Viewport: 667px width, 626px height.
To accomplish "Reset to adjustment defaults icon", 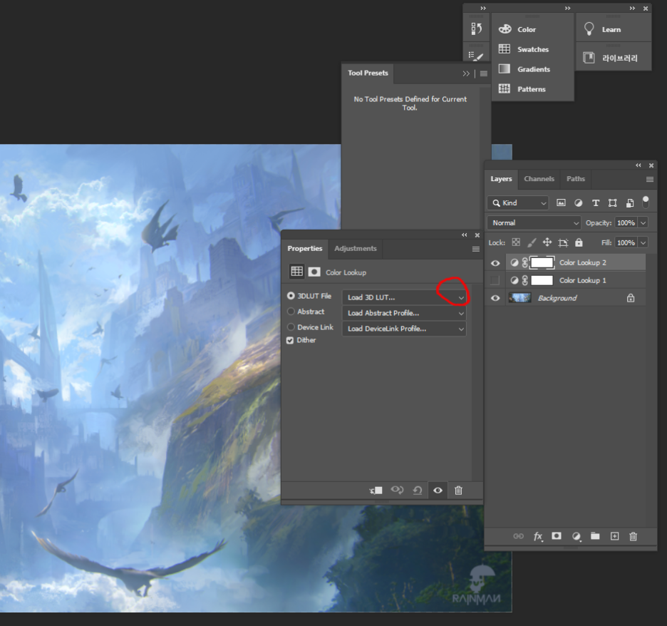I will click(x=418, y=491).
